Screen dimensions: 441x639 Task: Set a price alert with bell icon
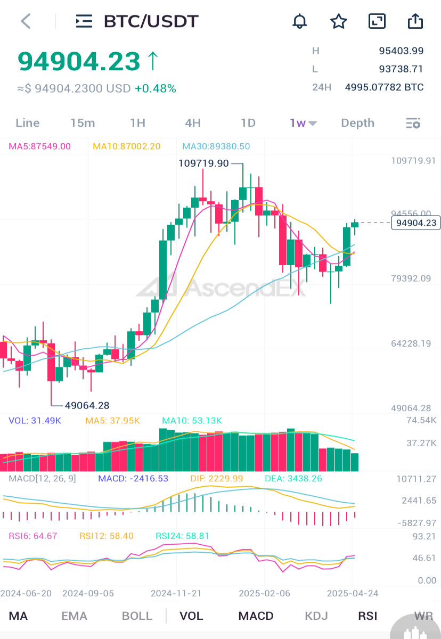point(300,21)
